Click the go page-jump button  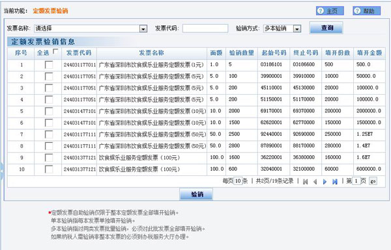[373, 181]
